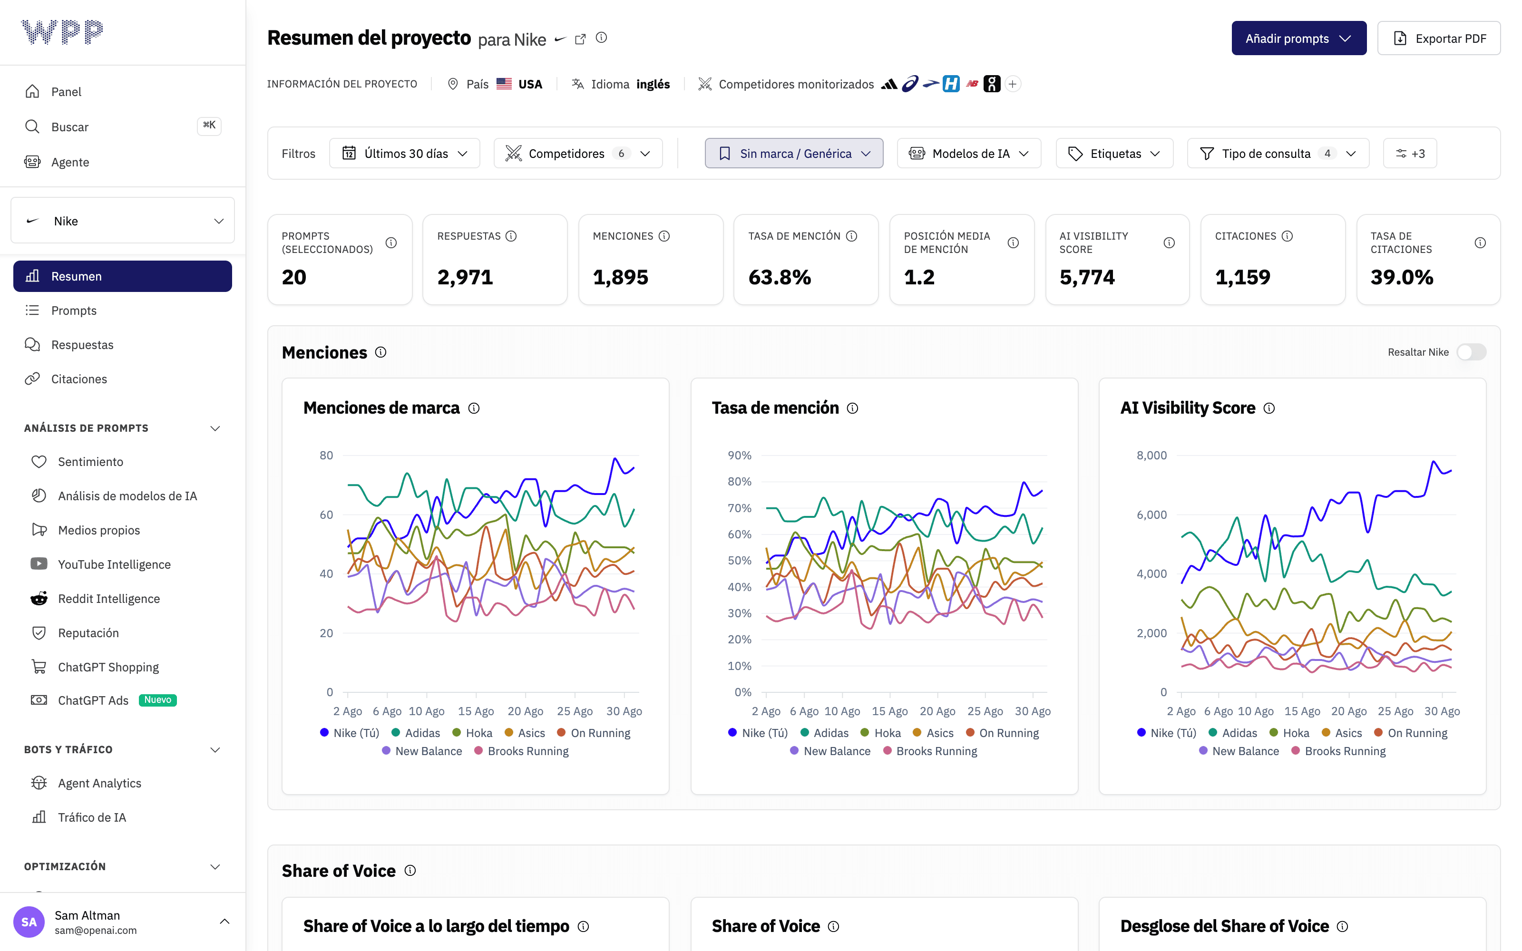Show info for Menciones metric card
1522x951 pixels.
coord(664,236)
